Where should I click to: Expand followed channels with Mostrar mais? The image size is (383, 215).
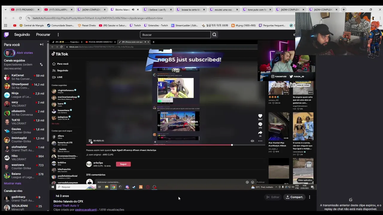(13, 183)
